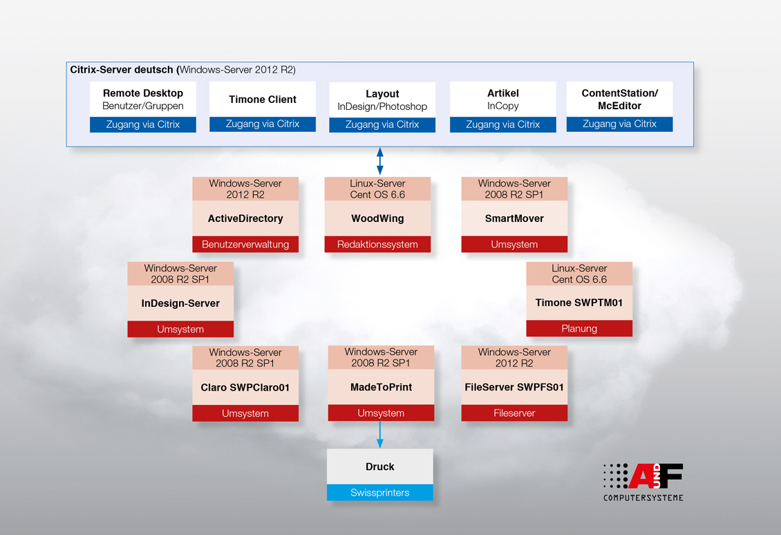Screen dimensions: 781x535
Task: Click the SmartMover Umsystem node
Action: tap(514, 214)
